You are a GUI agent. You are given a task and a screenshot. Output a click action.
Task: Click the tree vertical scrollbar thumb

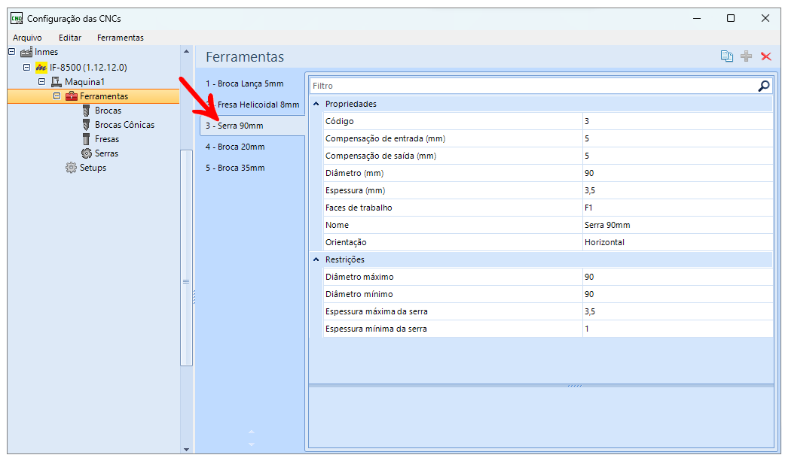coord(186,258)
